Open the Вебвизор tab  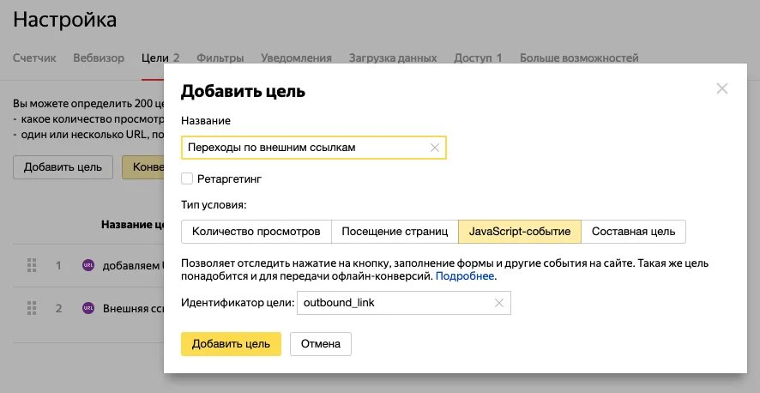(x=99, y=58)
